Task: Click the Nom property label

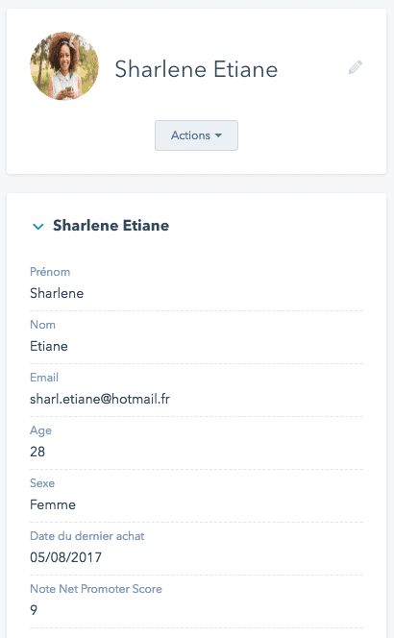Action: click(x=42, y=325)
